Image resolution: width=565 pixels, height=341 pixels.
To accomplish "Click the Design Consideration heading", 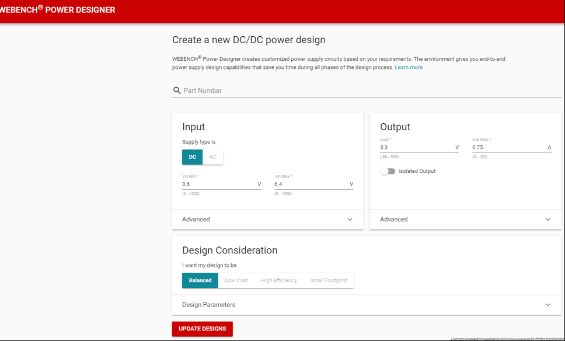I will click(x=230, y=250).
